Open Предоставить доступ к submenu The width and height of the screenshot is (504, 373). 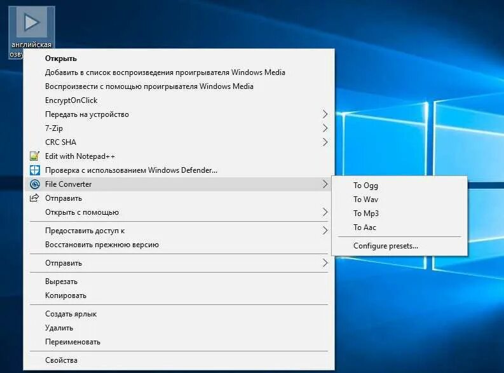[179, 231]
